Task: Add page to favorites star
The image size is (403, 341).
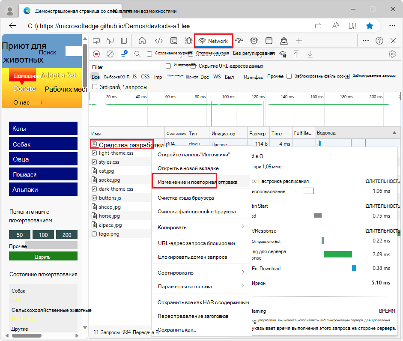Action: [369, 26]
